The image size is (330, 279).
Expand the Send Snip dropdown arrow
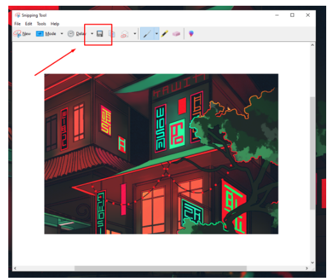[135, 34]
